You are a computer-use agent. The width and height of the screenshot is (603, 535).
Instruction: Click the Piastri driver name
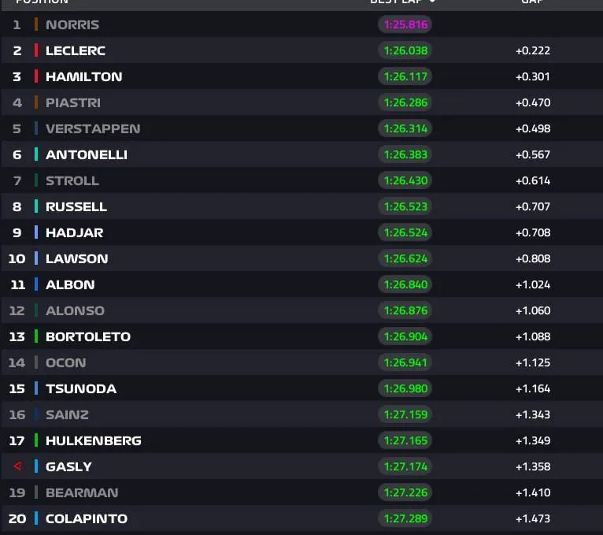click(72, 102)
